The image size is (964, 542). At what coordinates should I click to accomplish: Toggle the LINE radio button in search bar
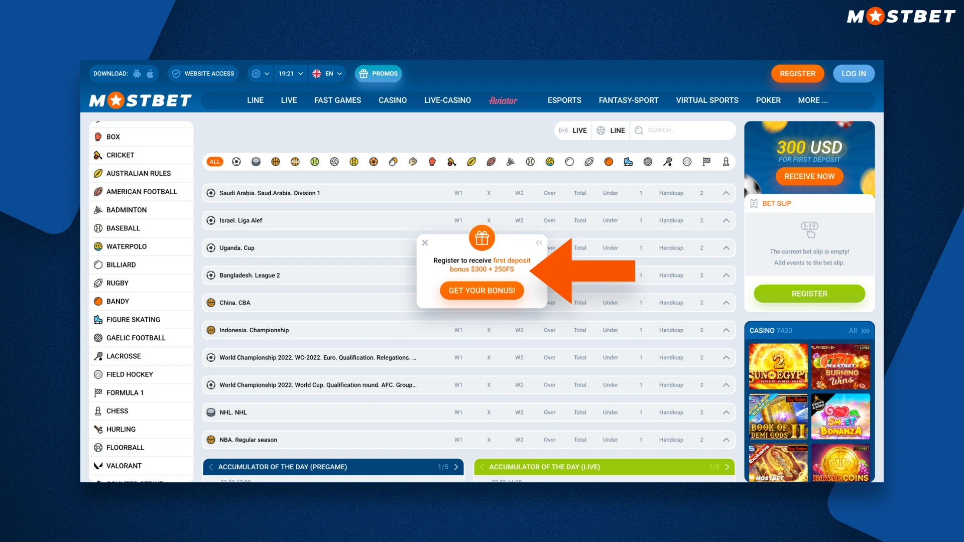pyautogui.click(x=611, y=130)
